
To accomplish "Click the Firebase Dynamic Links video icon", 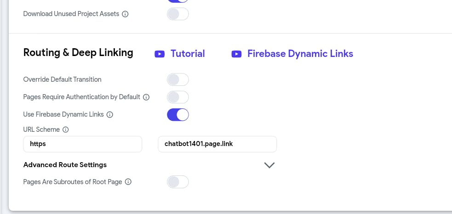I will point(236,54).
